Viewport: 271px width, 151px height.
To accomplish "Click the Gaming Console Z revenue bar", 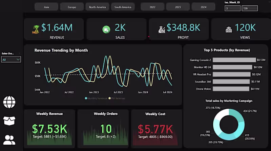I will pos(234,60).
